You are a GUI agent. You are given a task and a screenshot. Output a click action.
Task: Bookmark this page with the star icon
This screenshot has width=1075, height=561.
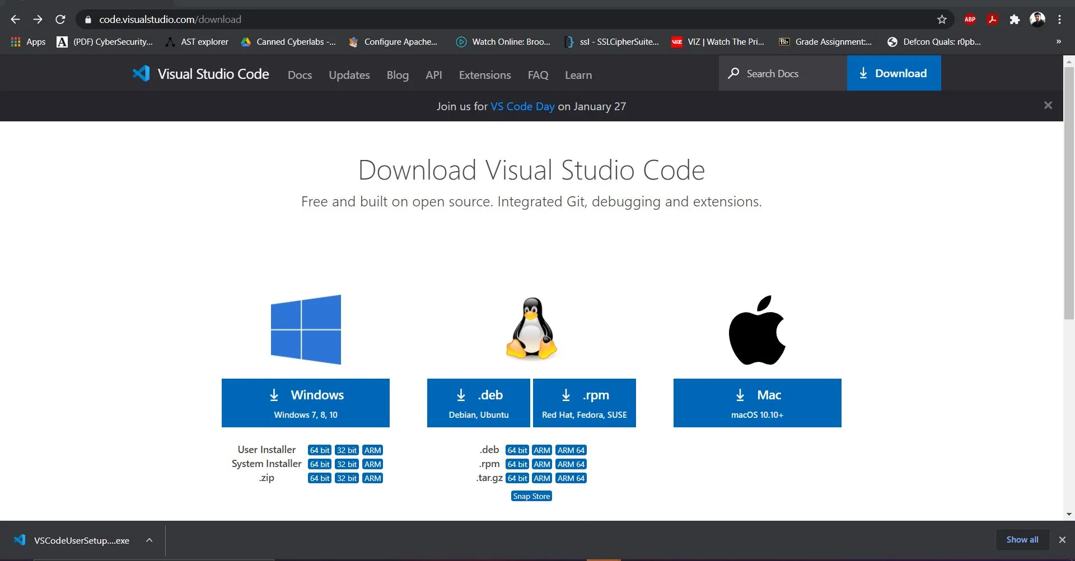pyautogui.click(x=942, y=20)
